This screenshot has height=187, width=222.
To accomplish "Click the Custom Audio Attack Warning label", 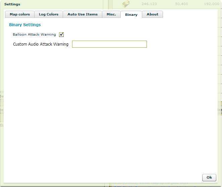I will coord(41,44).
